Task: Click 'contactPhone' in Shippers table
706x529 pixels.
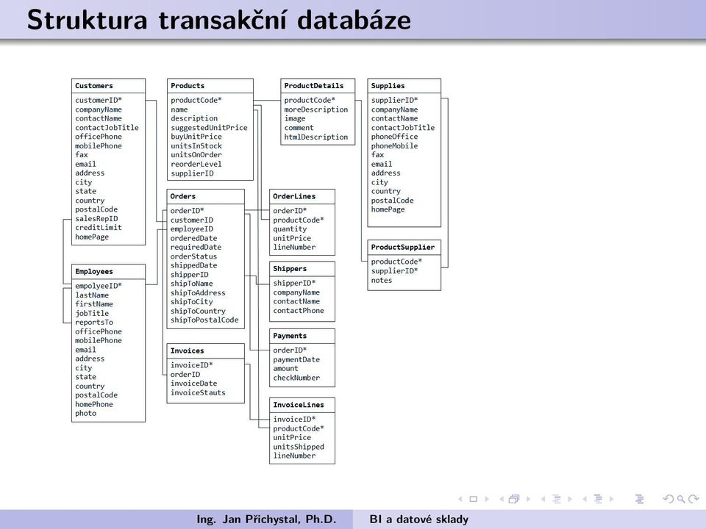Action: 299,310
